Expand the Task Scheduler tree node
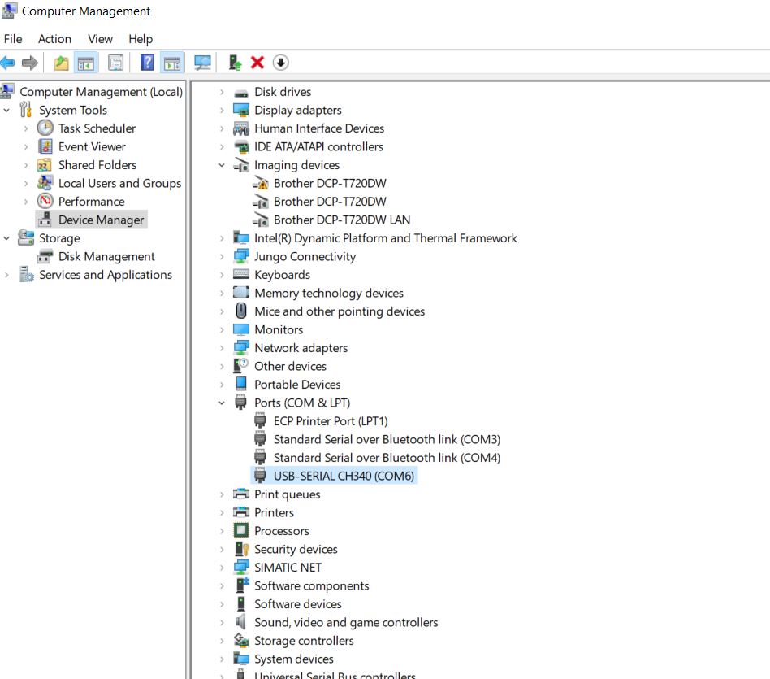This screenshot has height=679, width=770. pos(26,128)
